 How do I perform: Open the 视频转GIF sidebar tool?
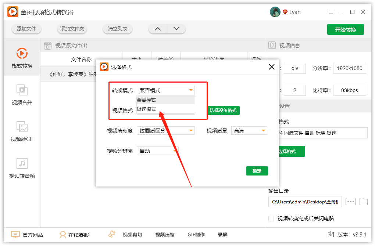pyautogui.click(x=22, y=131)
